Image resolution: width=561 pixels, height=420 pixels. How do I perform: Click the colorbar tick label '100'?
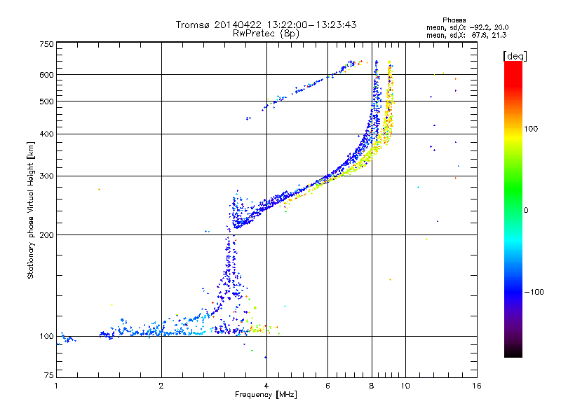tap(531, 129)
